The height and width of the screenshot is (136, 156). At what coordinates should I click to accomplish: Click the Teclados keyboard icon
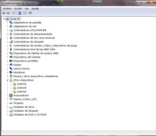[11, 103]
